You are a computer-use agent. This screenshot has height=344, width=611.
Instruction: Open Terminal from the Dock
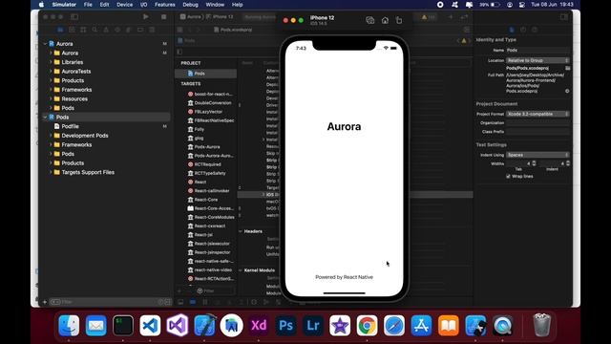[123, 325]
